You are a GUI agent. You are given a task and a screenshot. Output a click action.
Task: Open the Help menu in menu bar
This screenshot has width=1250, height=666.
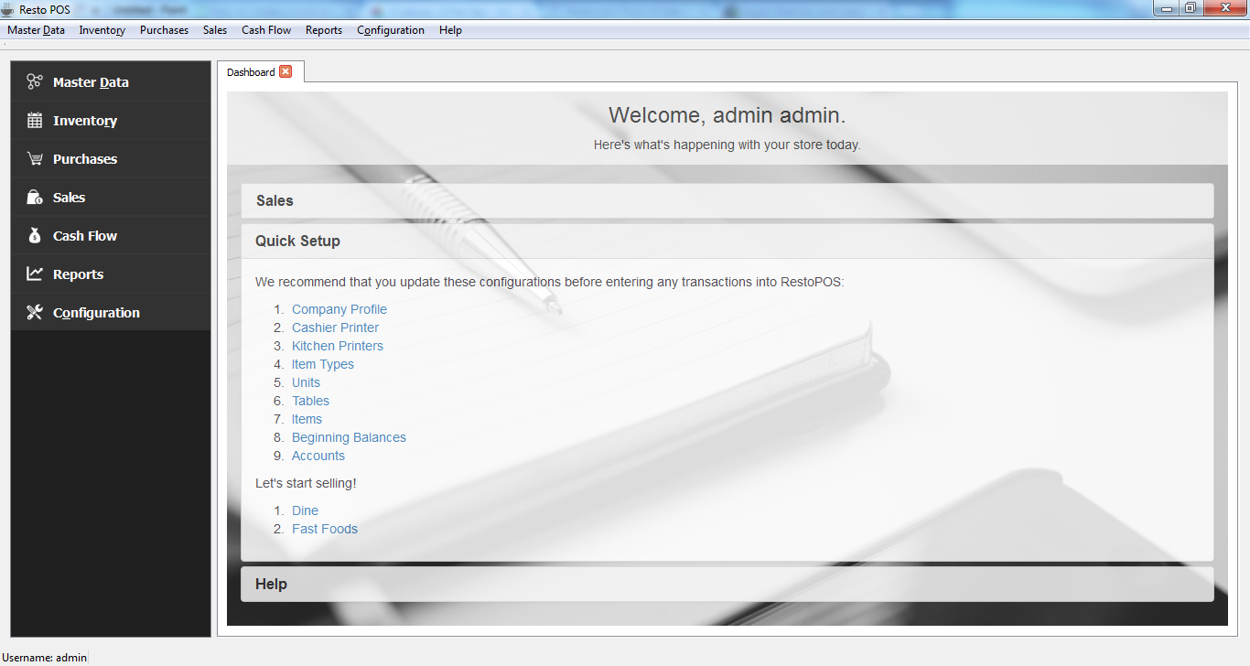point(450,30)
